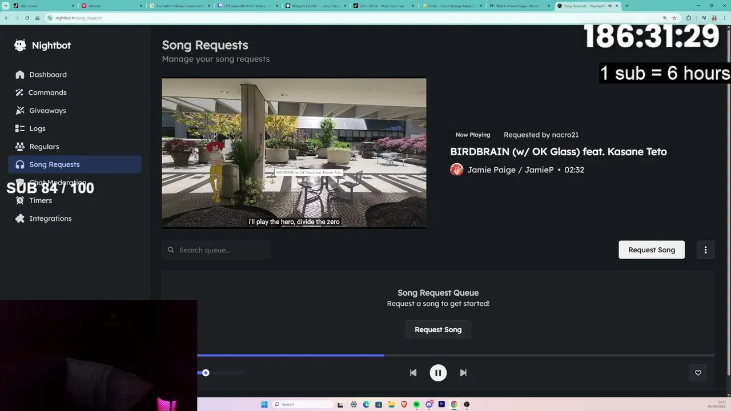Open the Windows Start menu
The image size is (731, 411).
[x=264, y=404]
